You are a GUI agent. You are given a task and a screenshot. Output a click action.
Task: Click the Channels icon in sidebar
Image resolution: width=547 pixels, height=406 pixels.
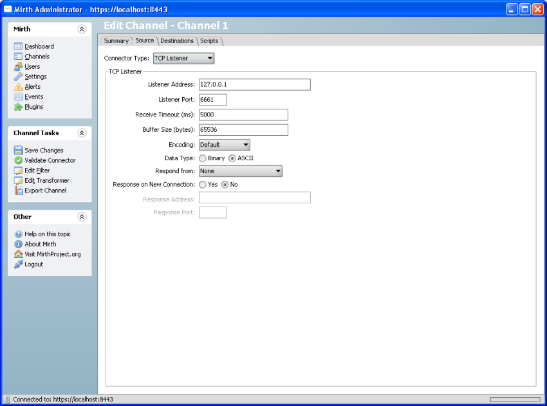(x=18, y=57)
